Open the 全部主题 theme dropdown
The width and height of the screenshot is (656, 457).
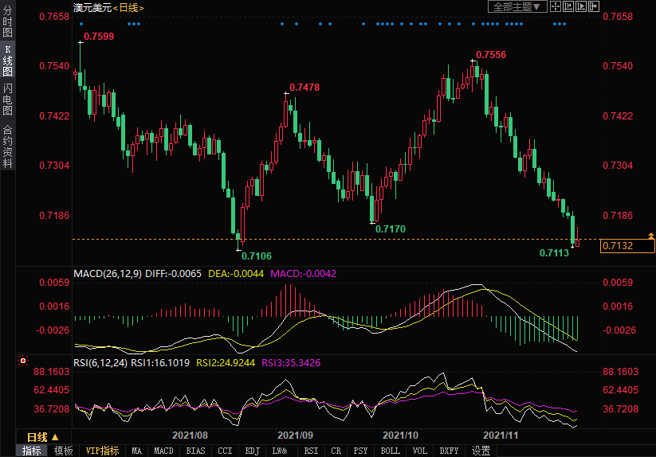tap(517, 6)
